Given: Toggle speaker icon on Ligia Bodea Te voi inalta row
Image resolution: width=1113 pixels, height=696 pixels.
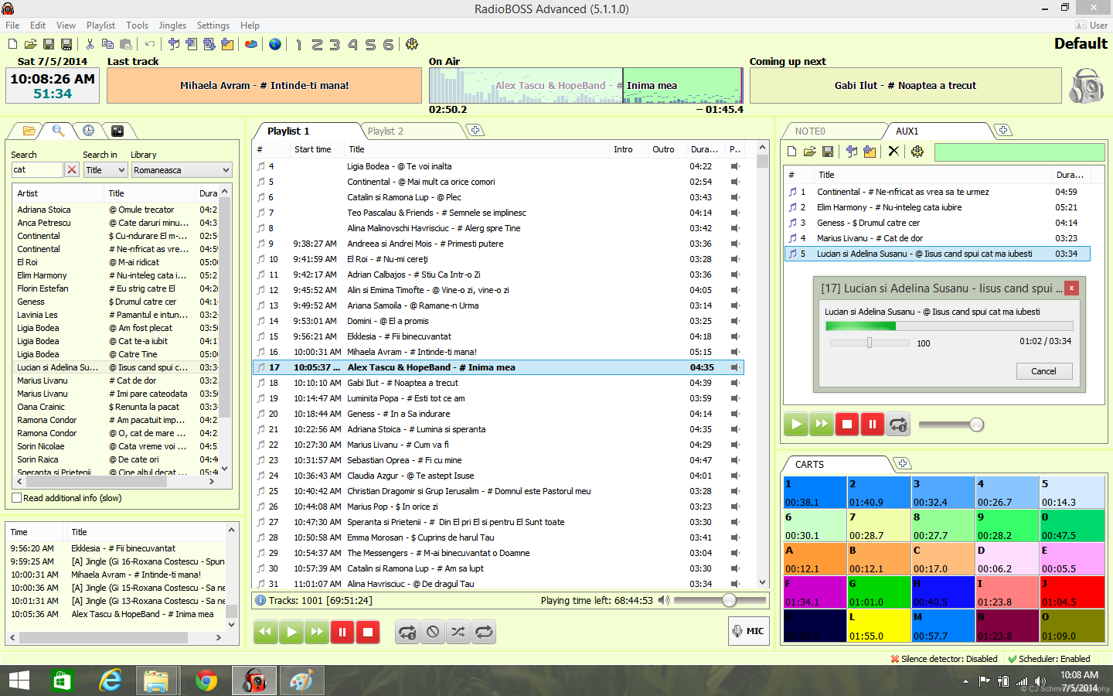Looking at the screenshot, I should 735,166.
